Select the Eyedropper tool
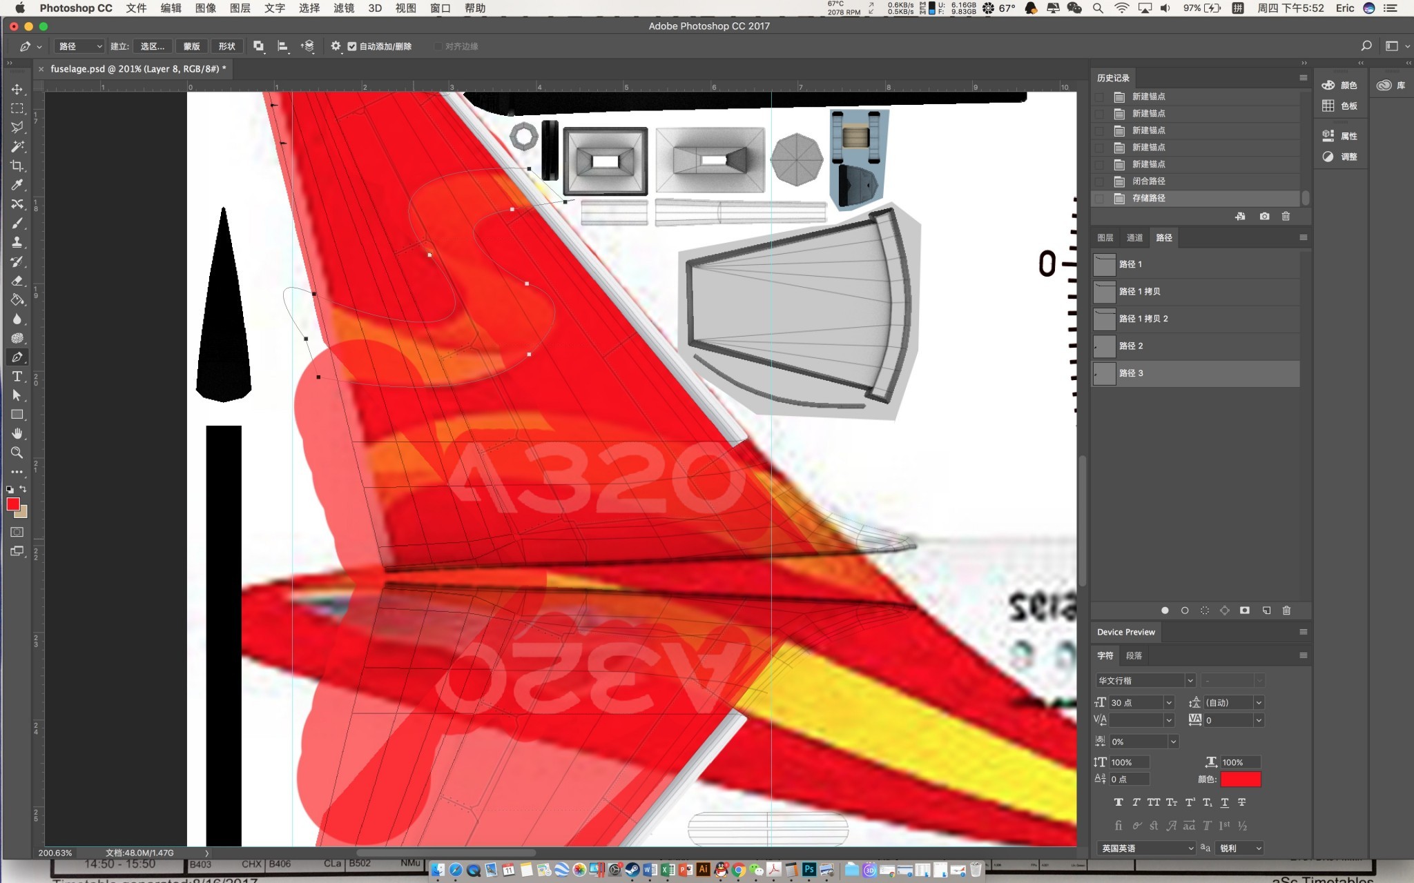This screenshot has width=1414, height=883. [x=17, y=185]
